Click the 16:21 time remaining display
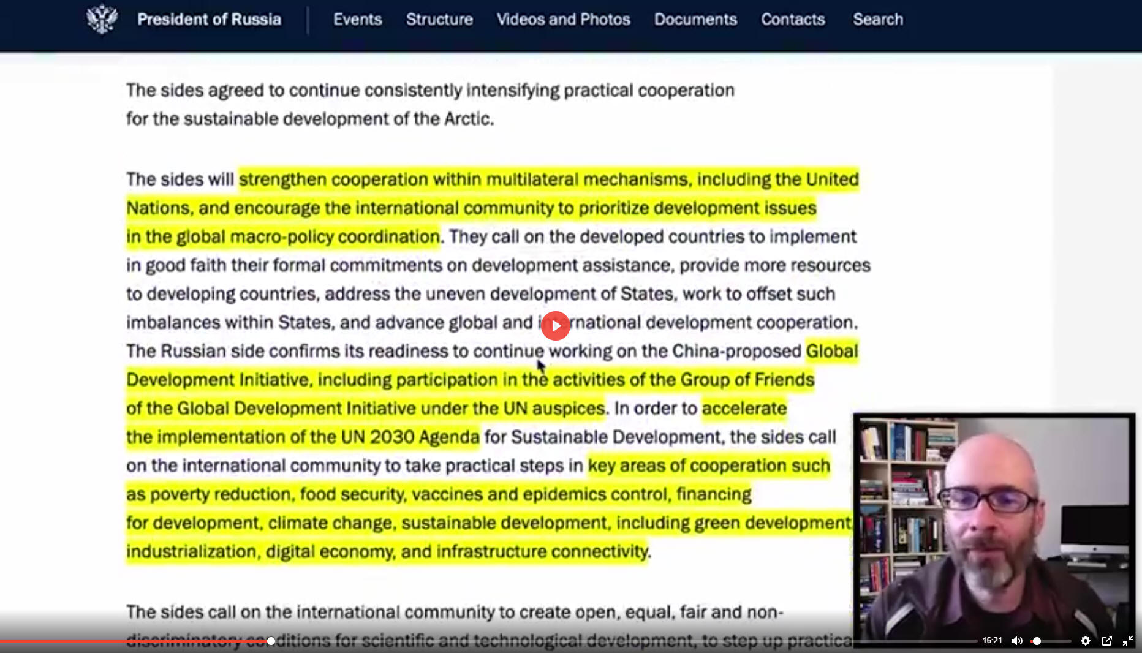This screenshot has height=653, width=1142. [992, 640]
